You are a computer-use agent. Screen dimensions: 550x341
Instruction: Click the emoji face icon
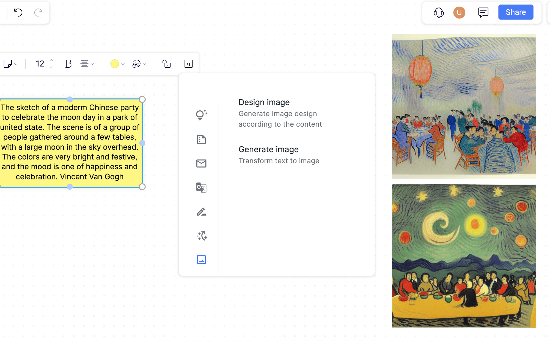coord(136,64)
